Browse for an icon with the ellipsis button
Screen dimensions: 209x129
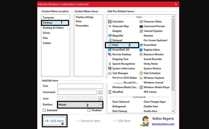(x=100, y=99)
